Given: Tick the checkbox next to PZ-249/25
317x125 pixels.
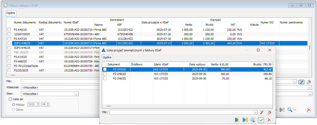Looking at the screenshot, I should [105, 78].
